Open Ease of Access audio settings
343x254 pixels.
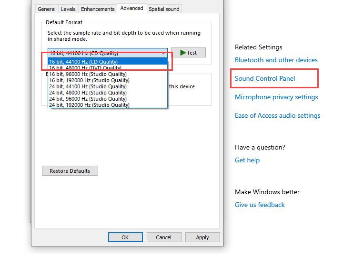277,115
